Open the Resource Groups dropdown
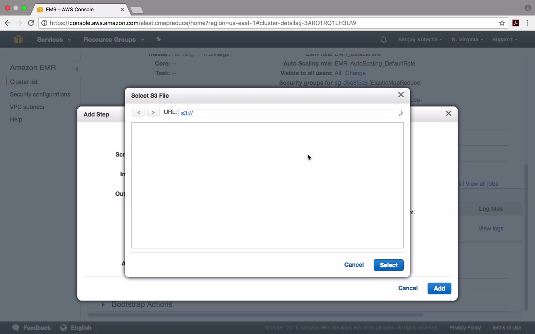 pos(114,40)
